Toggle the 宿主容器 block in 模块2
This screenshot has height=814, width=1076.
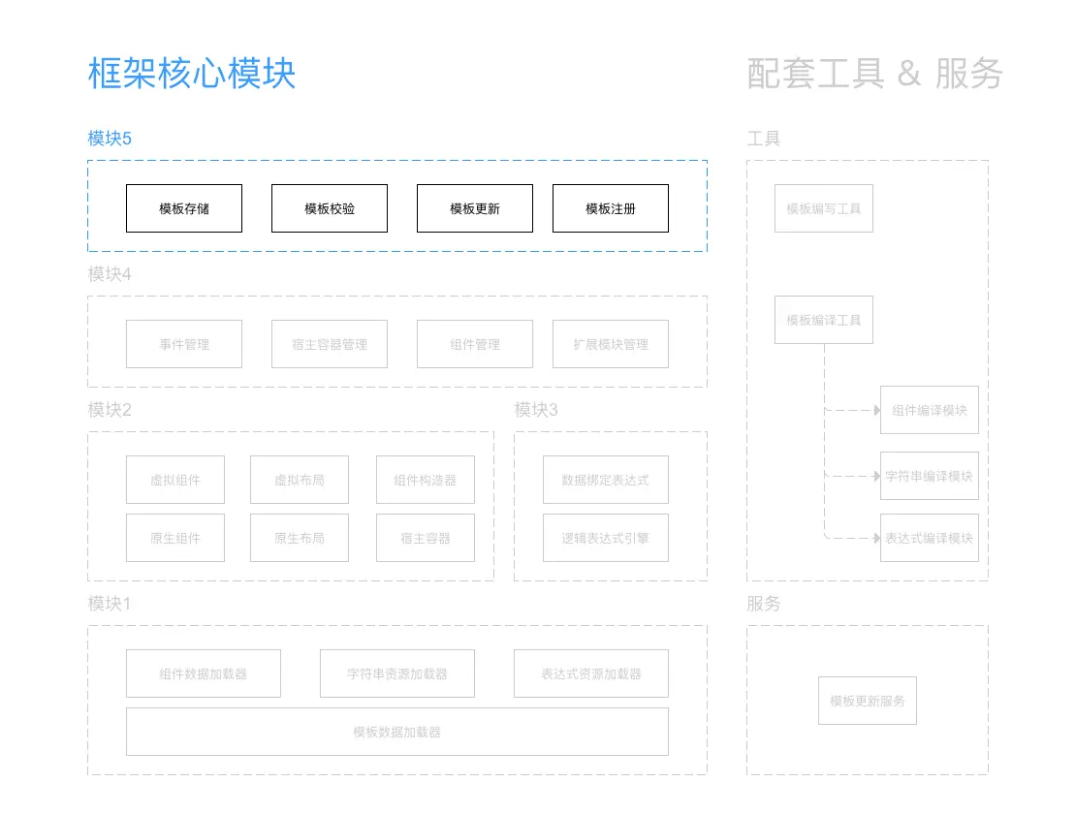tap(425, 537)
